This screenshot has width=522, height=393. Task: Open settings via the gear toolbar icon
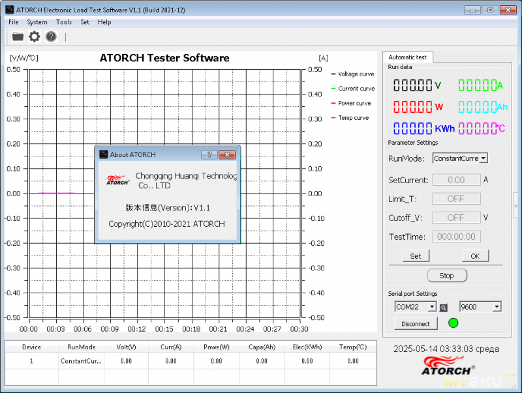click(35, 36)
